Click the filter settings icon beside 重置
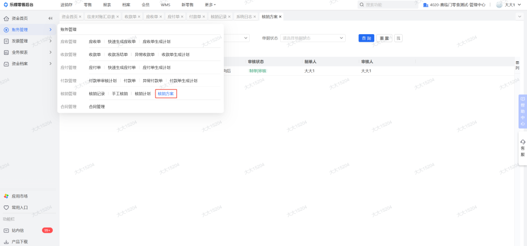 coord(398,38)
